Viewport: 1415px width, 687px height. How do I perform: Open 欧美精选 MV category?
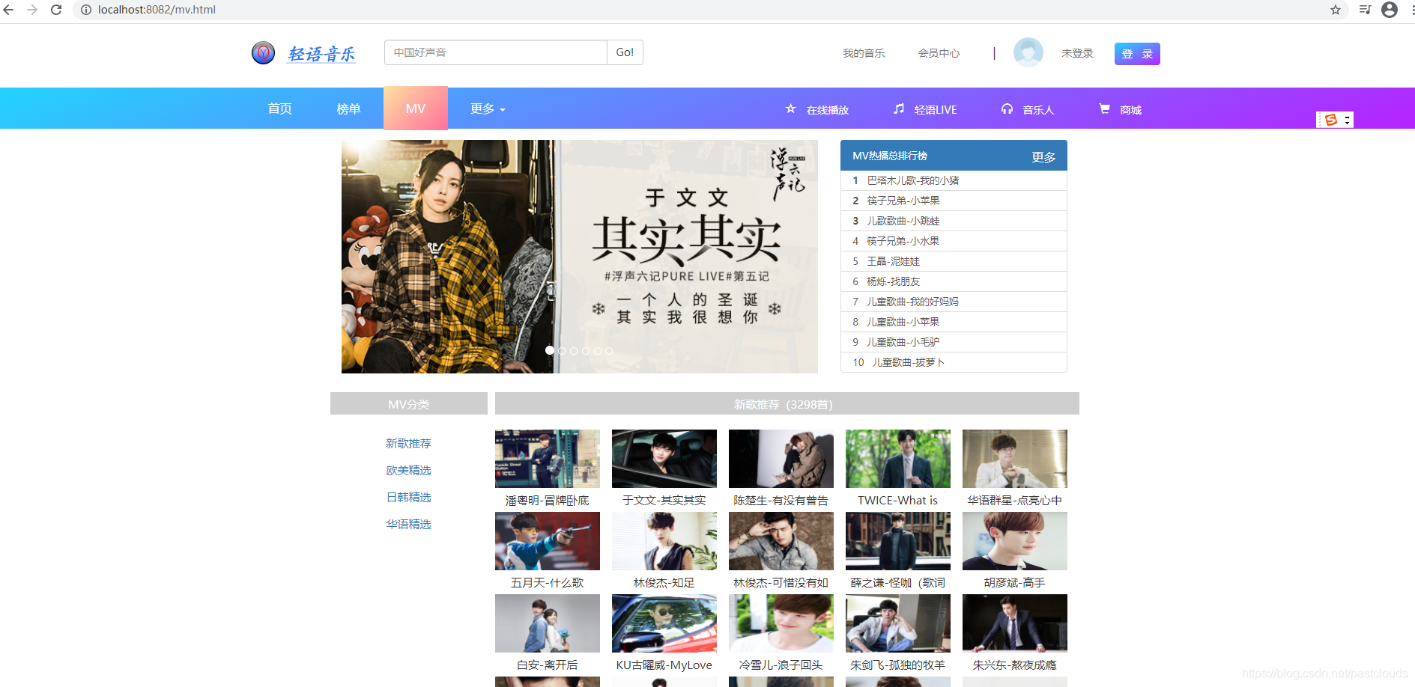(x=408, y=470)
